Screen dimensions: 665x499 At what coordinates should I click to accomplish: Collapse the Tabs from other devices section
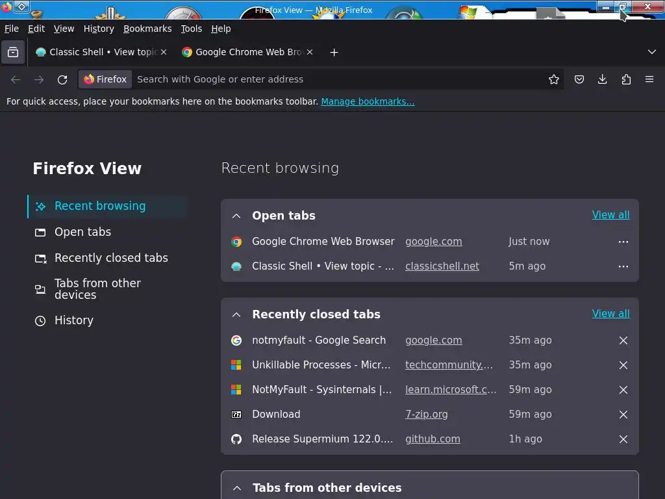(x=237, y=489)
